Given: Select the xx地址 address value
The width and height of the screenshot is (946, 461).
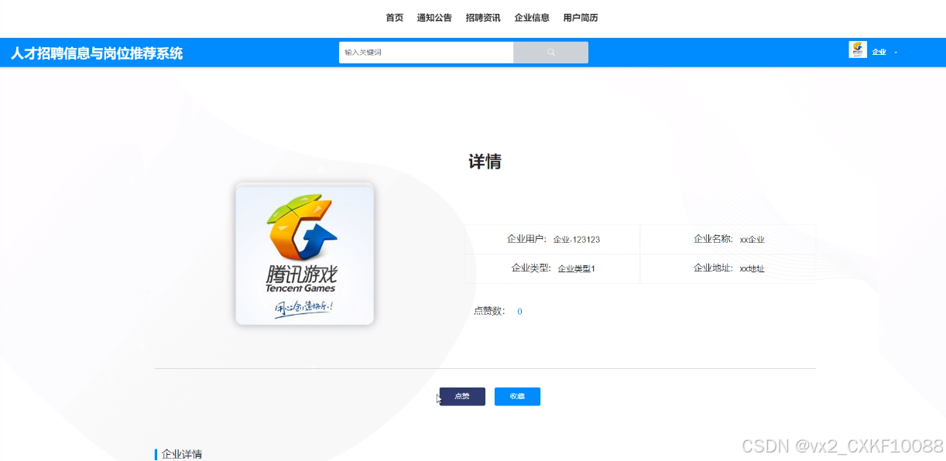Looking at the screenshot, I should click(752, 269).
